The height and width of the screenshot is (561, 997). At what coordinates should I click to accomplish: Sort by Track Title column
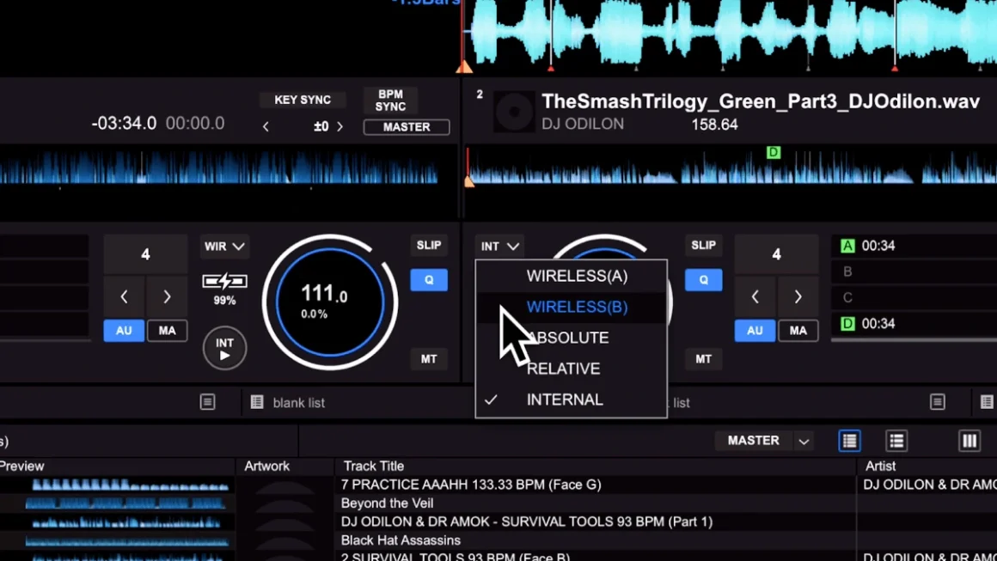pyautogui.click(x=373, y=466)
